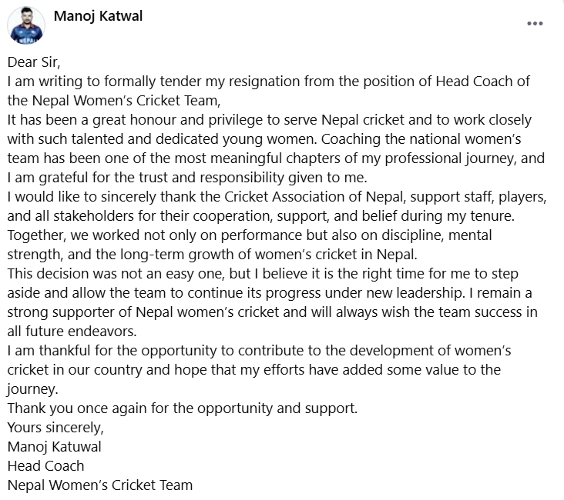Click the "Head Coach" signature title line

tap(45, 465)
